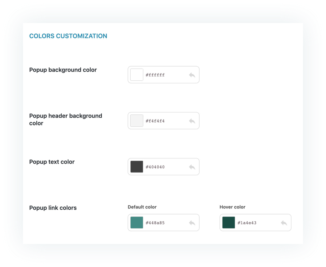Open the dark green hover color swatch
The width and height of the screenshot is (326, 267).
click(x=229, y=223)
